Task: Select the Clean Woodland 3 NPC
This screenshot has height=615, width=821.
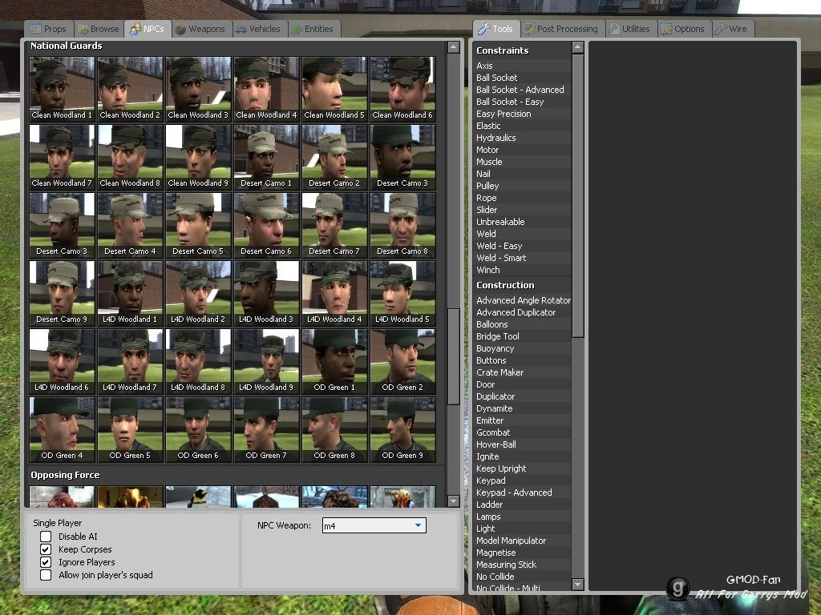Action: pos(198,89)
